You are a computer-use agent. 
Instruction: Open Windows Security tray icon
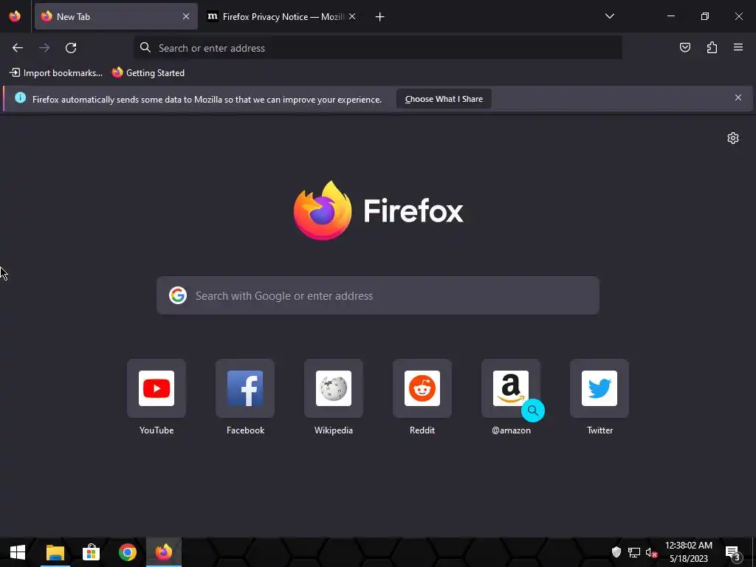[616, 552]
